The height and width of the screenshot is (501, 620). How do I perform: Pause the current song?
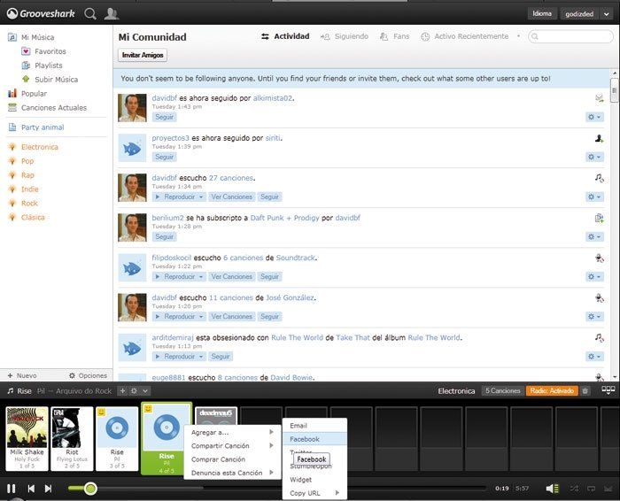pos(12,489)
